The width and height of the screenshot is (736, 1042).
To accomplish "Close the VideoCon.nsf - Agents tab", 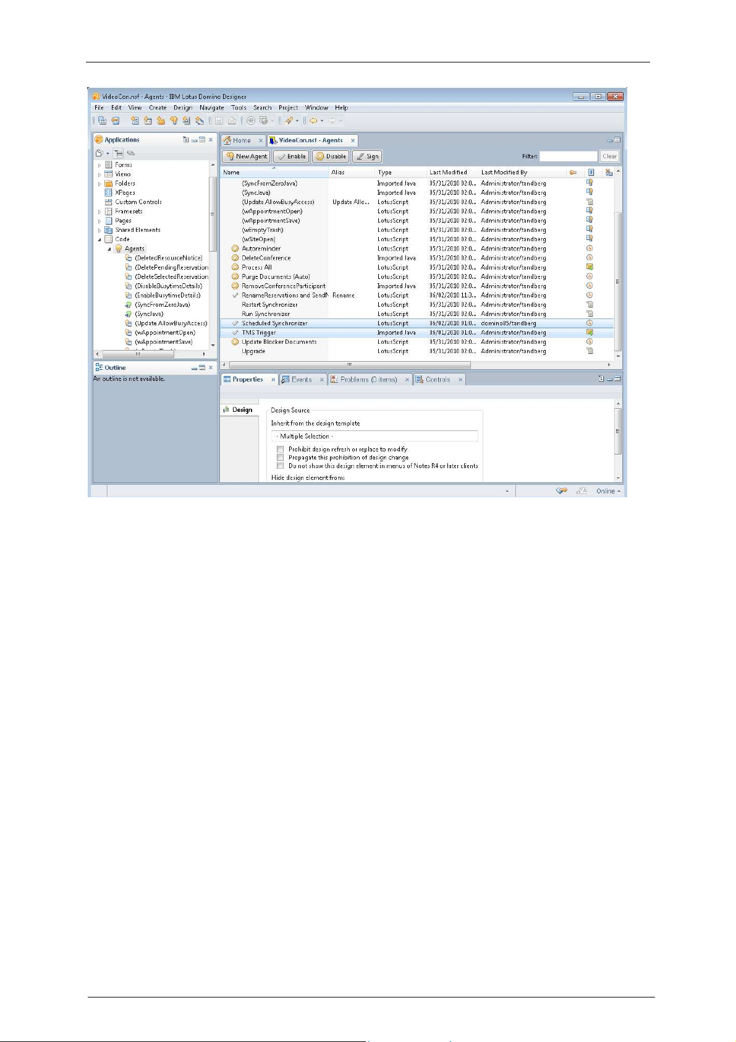I will pos(353,140).
